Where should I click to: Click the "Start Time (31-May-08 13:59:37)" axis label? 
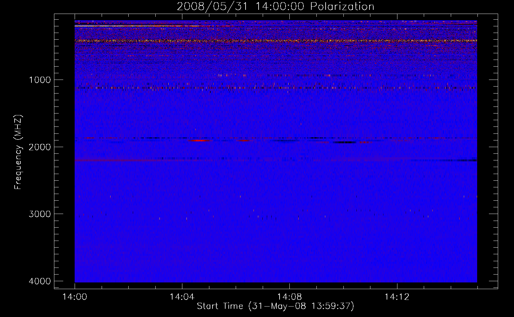click(275, 306)
